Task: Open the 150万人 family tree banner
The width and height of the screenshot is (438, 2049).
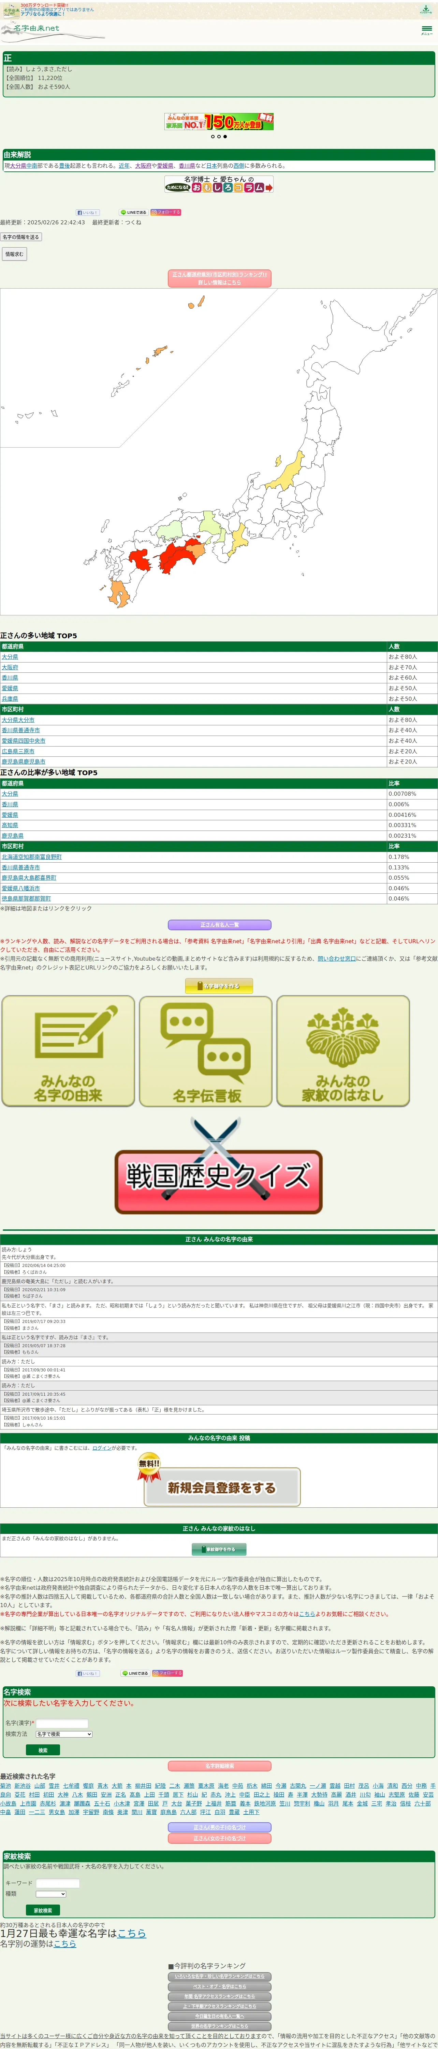Action: (x=219, y=122)
